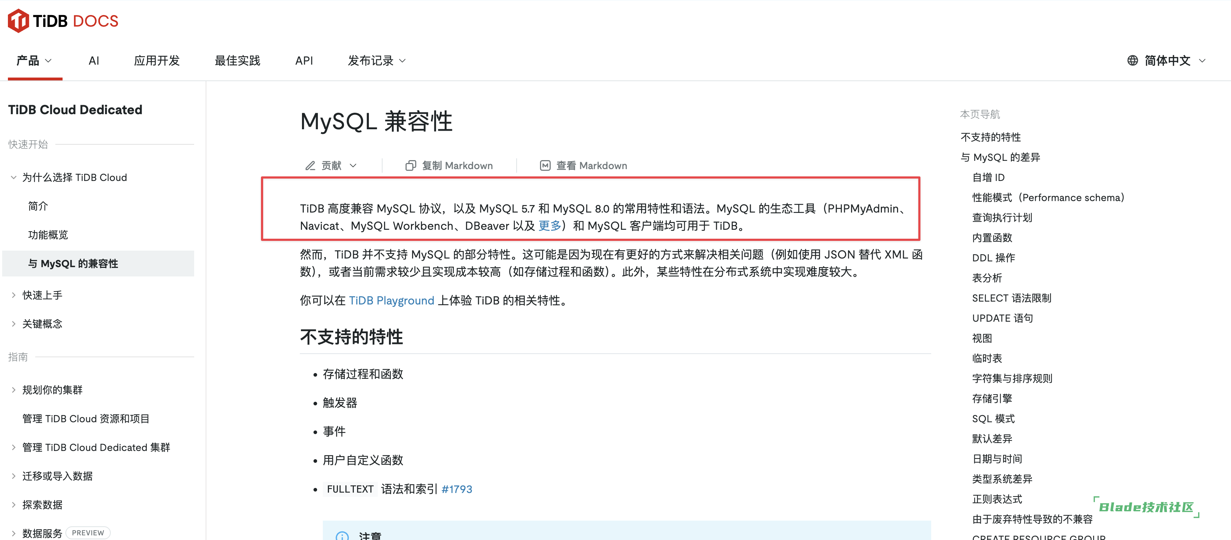Expand the 数据服务 sidebar section
Screen dimensions: 1231x540
click(13, 533)
